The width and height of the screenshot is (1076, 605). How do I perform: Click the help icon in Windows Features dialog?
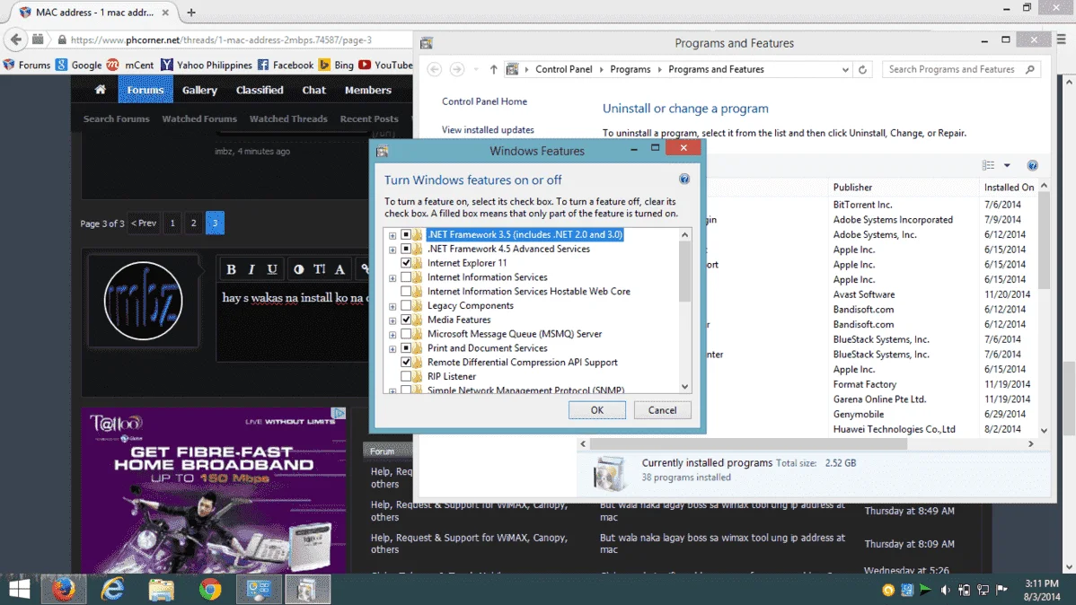tap(684, 179)
